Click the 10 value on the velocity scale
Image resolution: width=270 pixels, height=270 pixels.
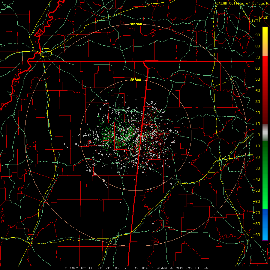click(x=258, y=124)
